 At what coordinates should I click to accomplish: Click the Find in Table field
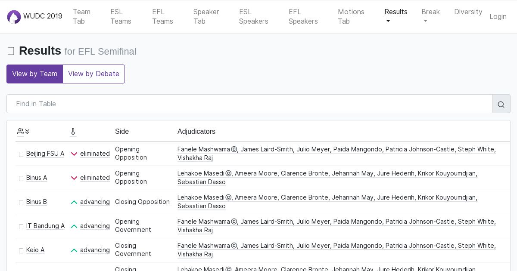pyautogui.click(x=249, y=104)
